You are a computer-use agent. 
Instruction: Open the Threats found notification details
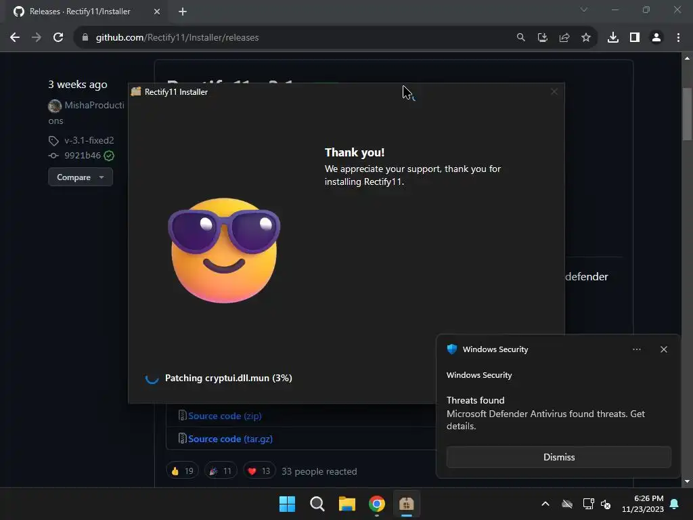click(x=545, y=413)
